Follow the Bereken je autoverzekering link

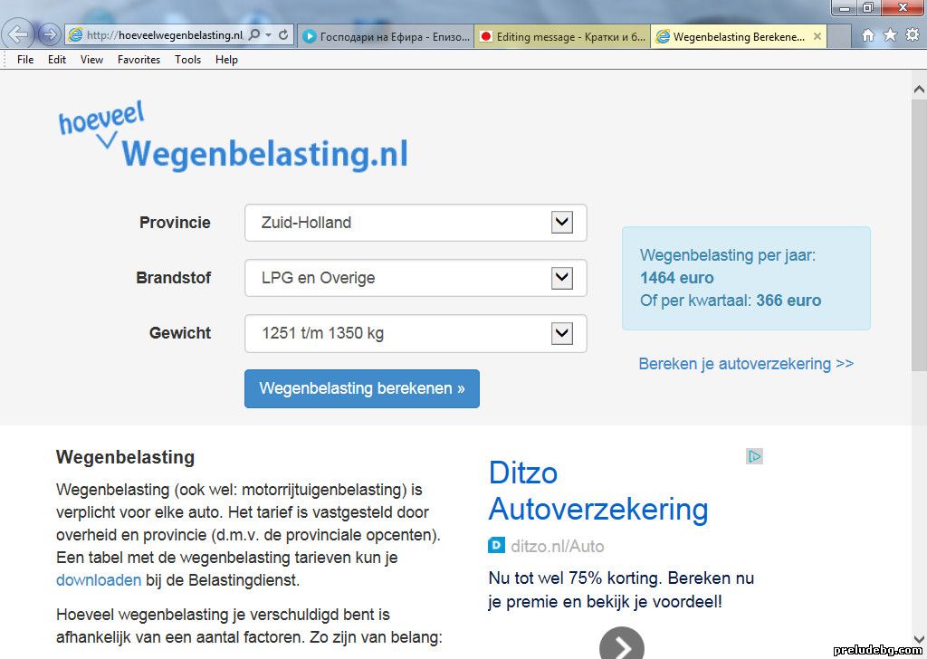pyautogui.click(x=745, y=364)
